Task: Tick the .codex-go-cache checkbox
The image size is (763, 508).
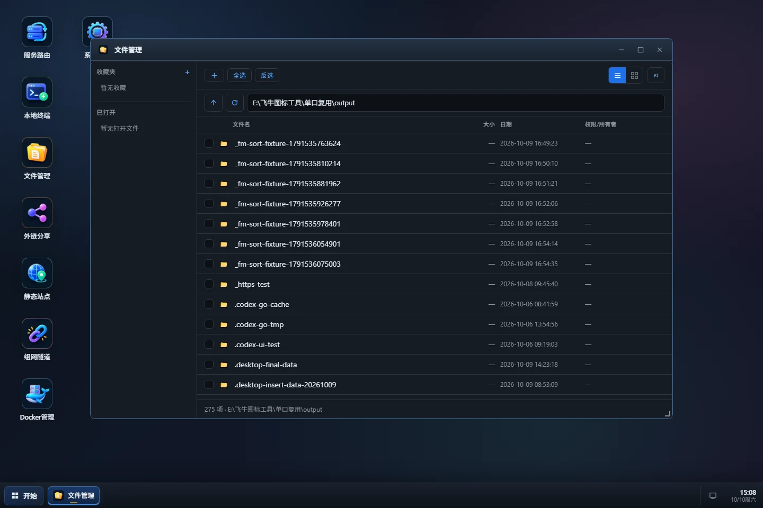Action: 209,304
